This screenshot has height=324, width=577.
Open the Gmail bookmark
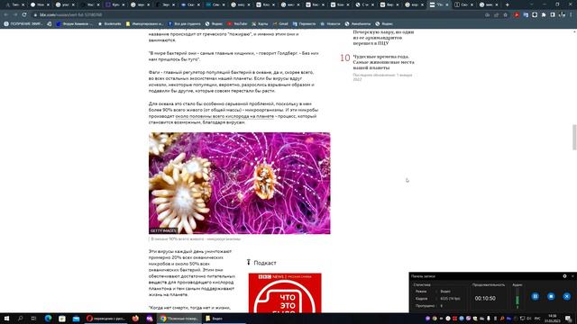(280, 23)
